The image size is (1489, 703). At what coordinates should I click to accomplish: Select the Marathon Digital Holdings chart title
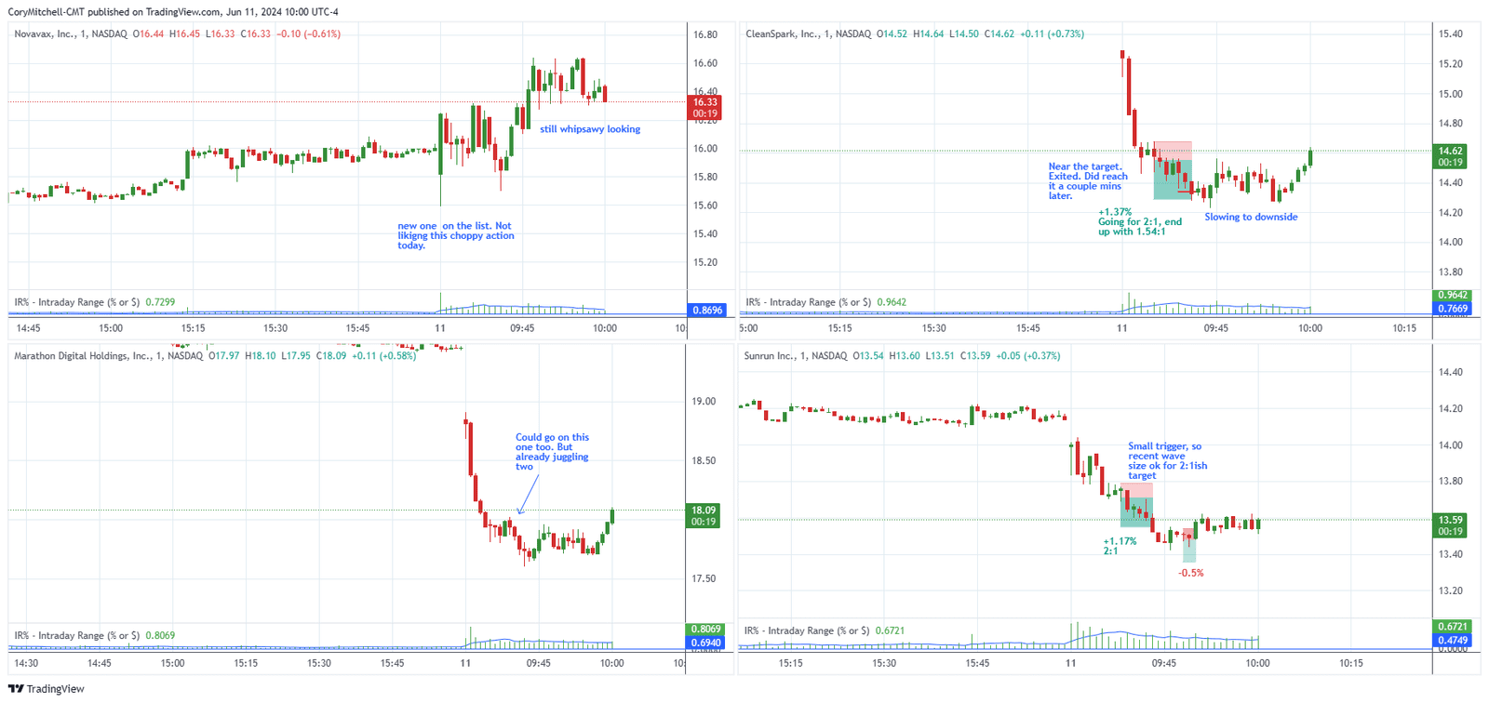coord(82,355)
